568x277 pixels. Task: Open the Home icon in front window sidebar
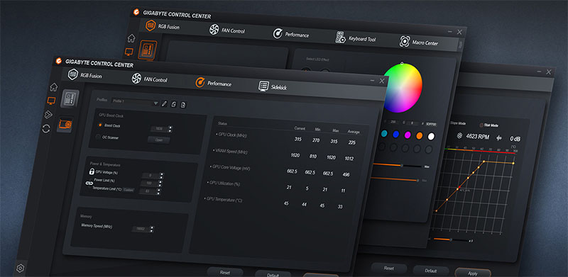coord(54,87)
